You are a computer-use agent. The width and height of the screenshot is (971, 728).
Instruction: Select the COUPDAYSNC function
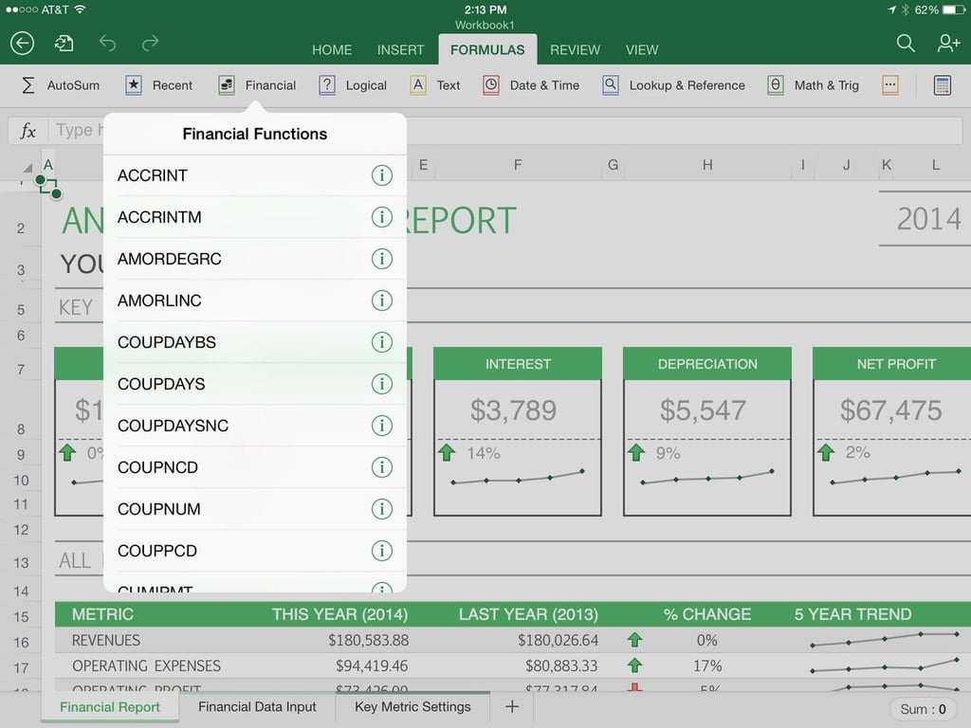pos(254,426)
